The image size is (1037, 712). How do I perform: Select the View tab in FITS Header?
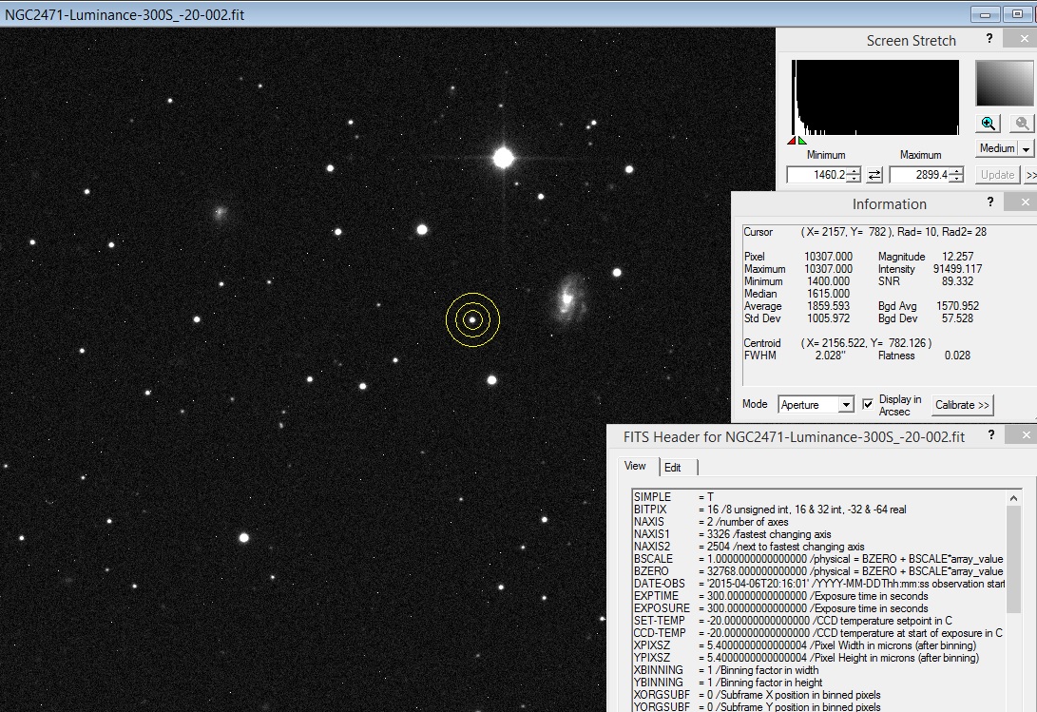(x=635, y=467)
